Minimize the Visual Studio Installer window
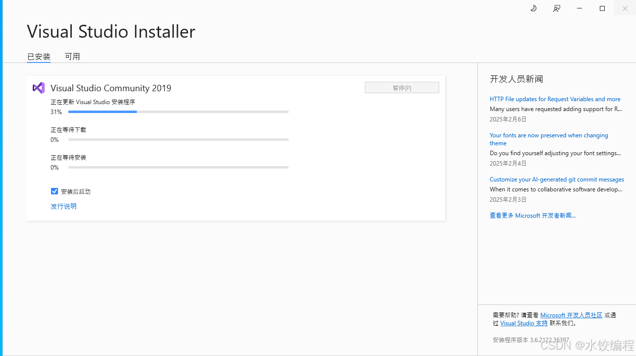The width and height of the screenshot is (636, 356). click(x=579, y=8)
